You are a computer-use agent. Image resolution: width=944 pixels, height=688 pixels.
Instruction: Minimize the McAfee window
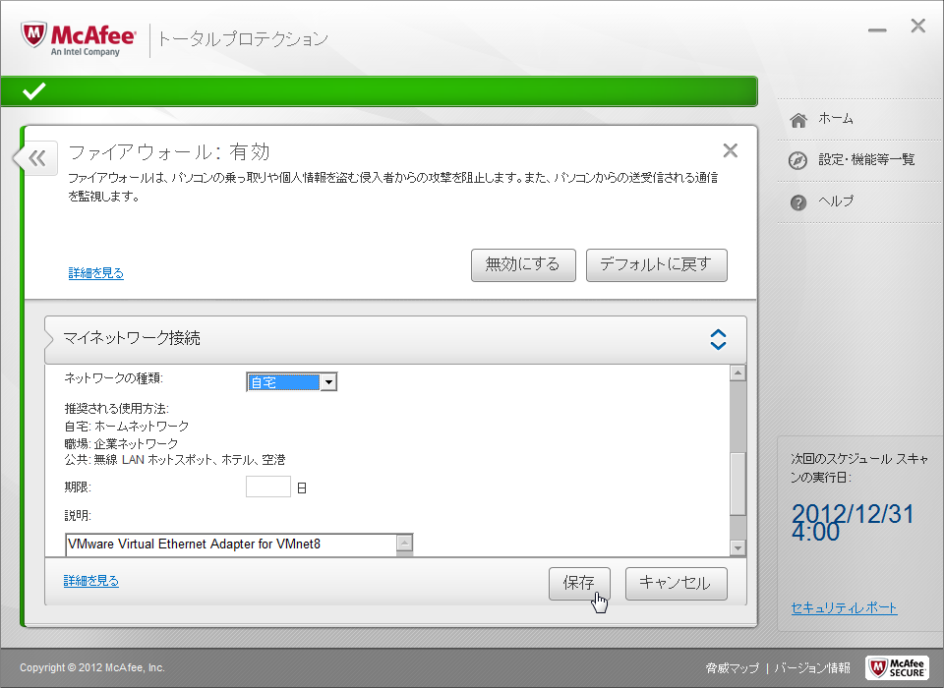877,30
